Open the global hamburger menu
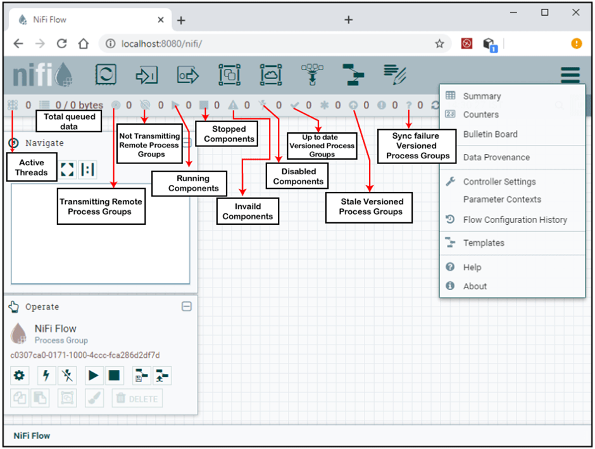Screen dimensions: 595x449 pos(570,75)
